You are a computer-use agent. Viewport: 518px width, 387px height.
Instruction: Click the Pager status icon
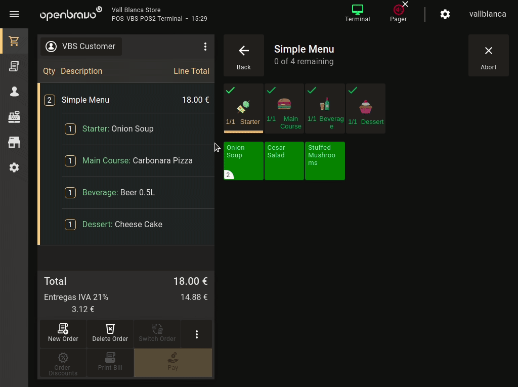tap(399, 14)
